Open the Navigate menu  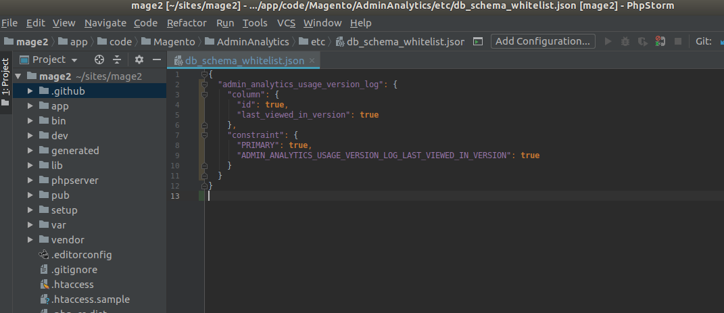click(x=105, y=22)
